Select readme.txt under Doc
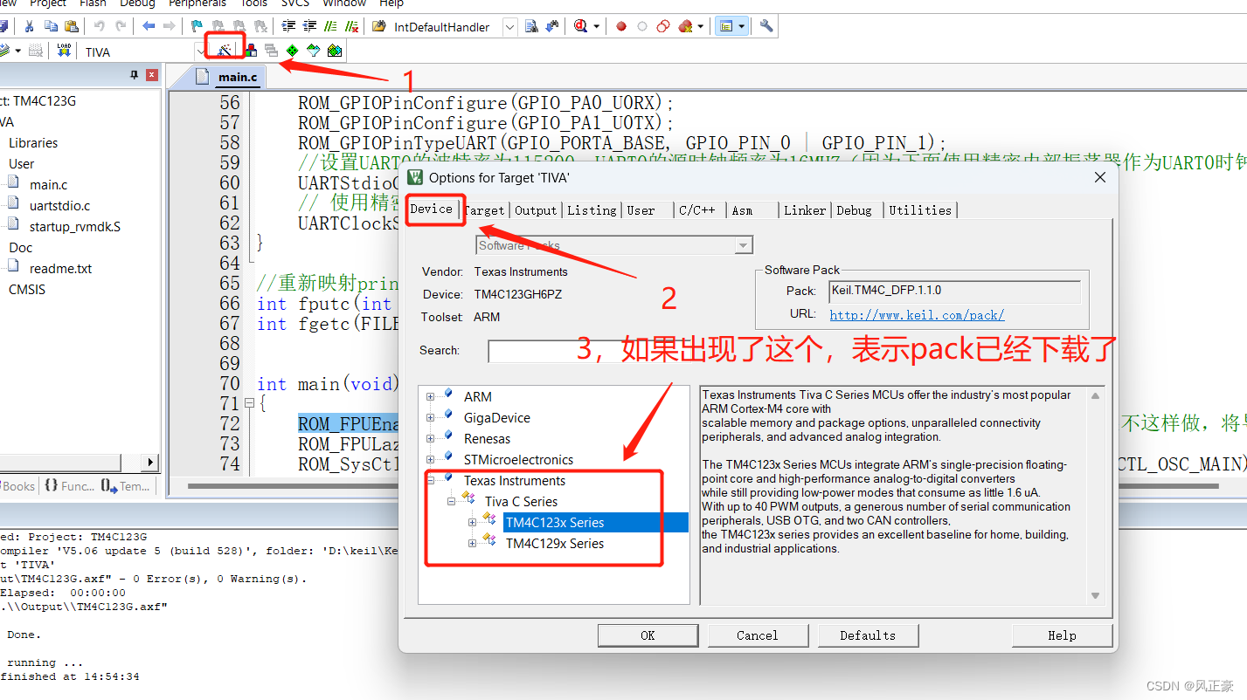This screenshot has height=700, width=1247. coord(60,269)
